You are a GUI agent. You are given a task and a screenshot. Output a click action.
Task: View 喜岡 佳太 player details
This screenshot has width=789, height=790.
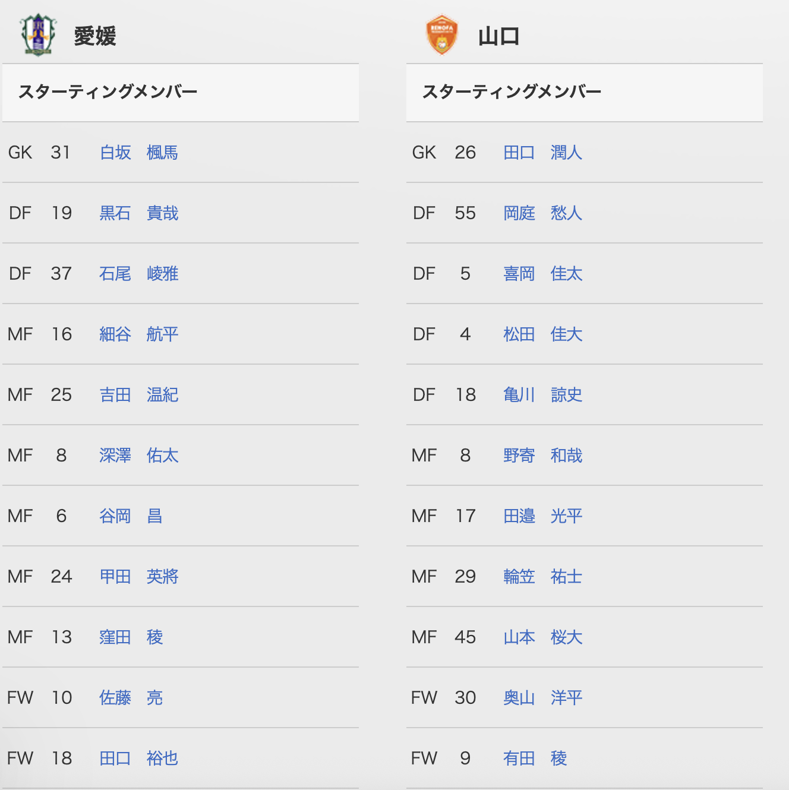point(542,274)
